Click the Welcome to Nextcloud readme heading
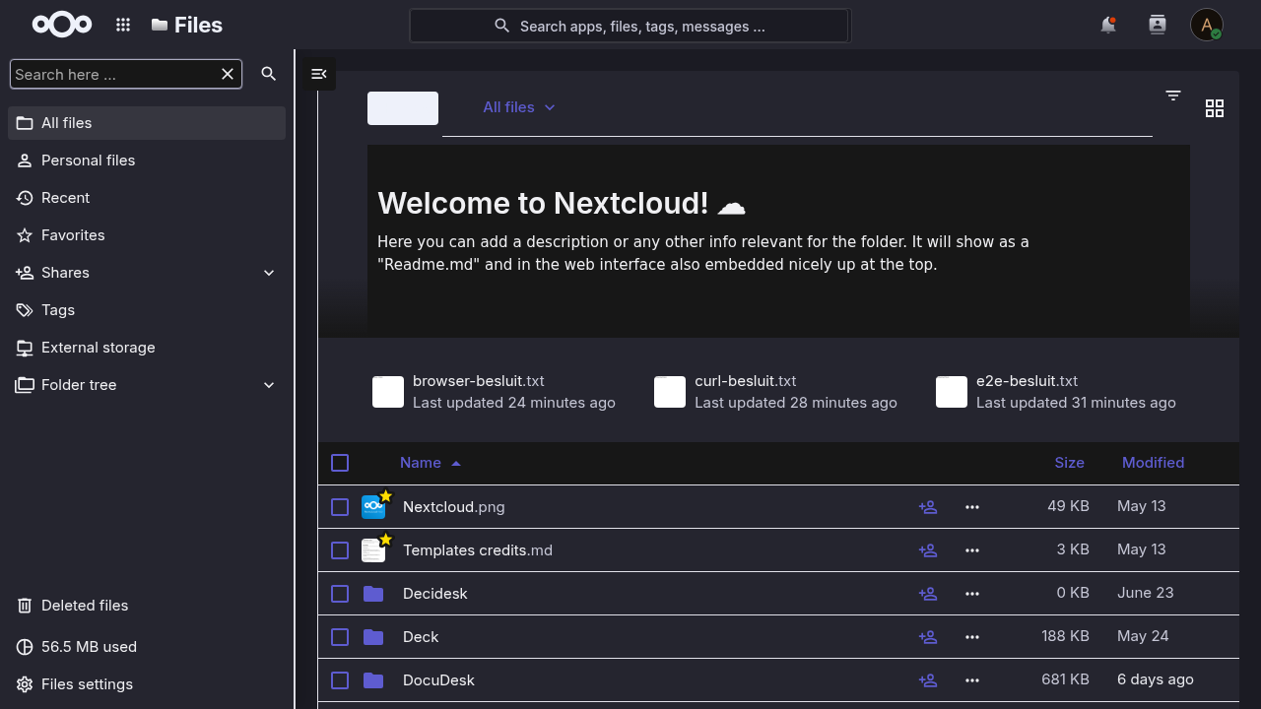 [x=562, y=203]
